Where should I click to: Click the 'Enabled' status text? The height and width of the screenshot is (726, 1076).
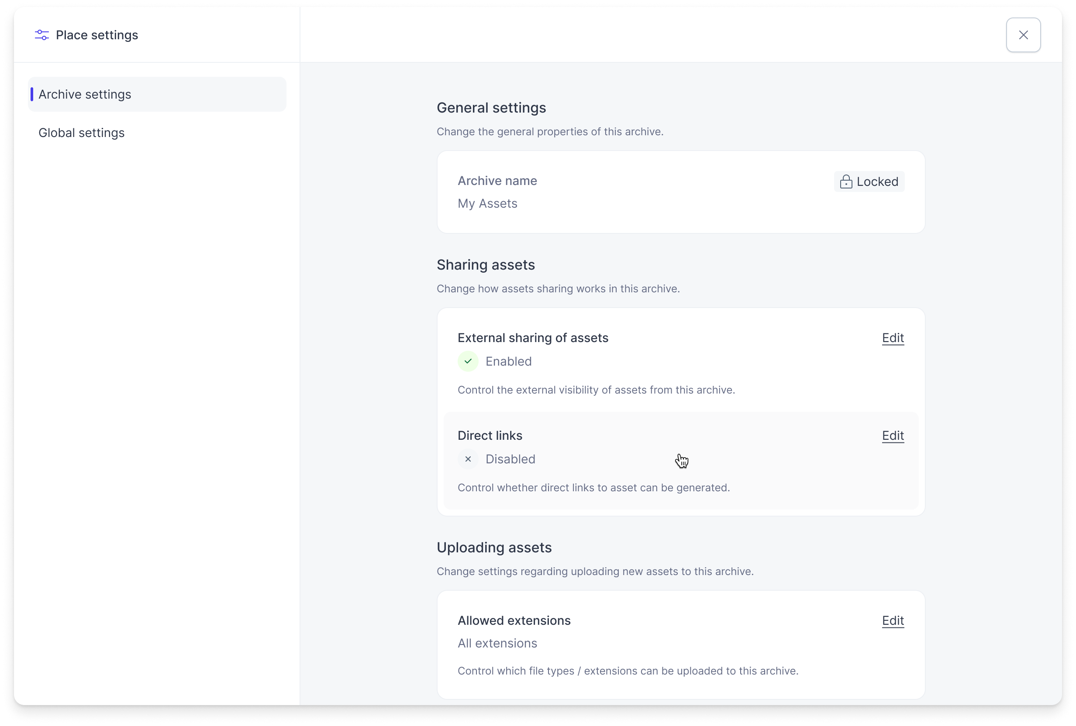click(x=508, y=361)
